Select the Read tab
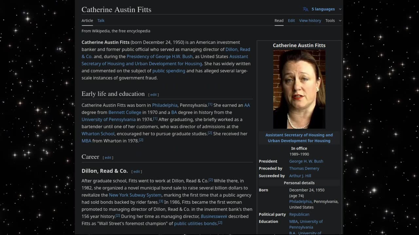The image size is (419, 235). point(279,21)
